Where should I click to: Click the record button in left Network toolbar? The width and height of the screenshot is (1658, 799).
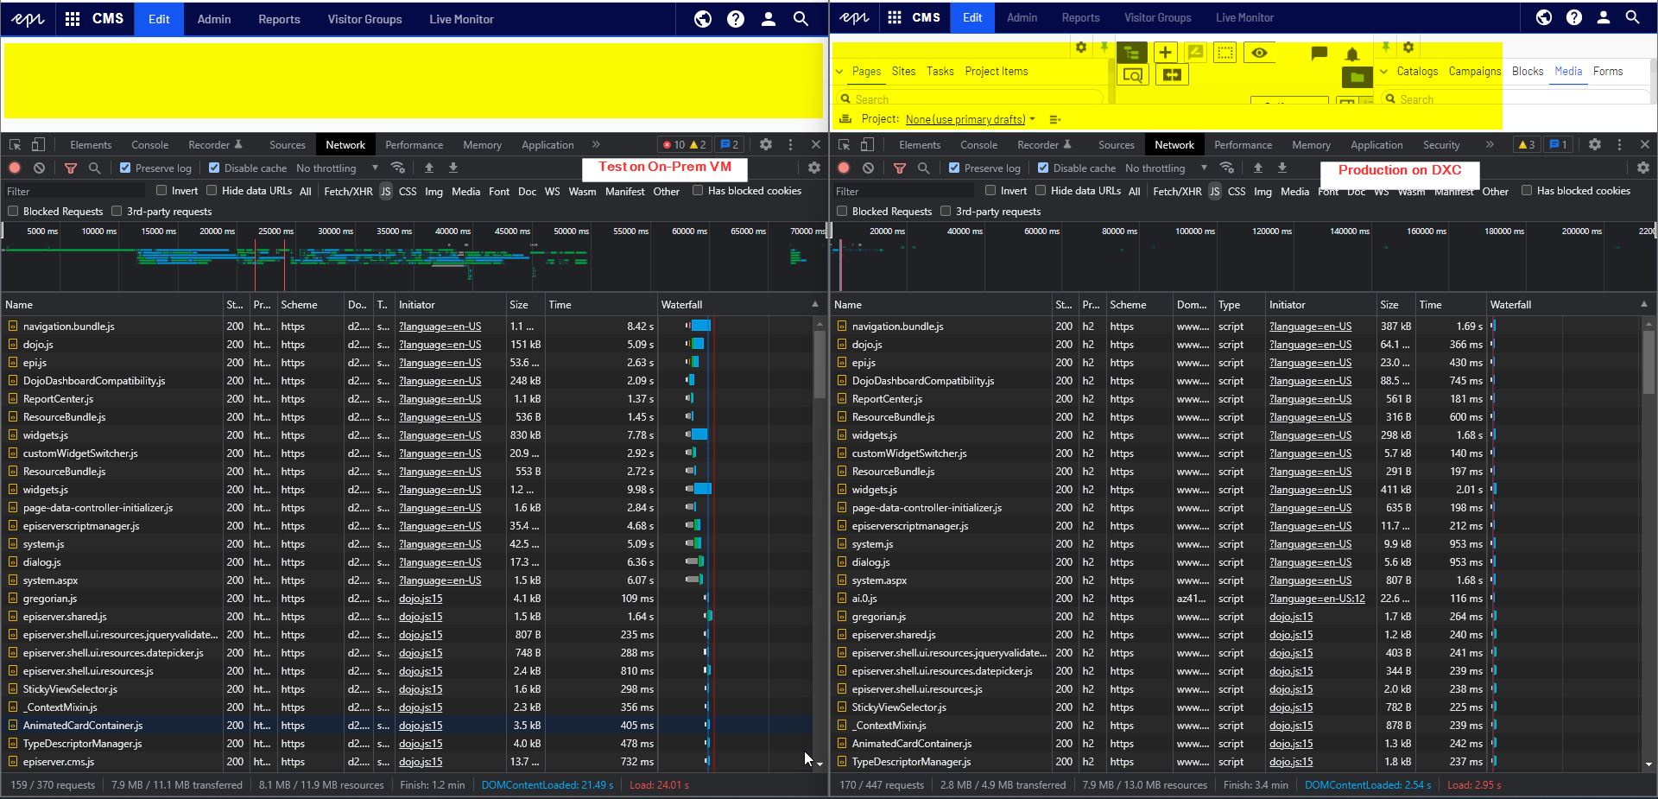tap(15, 168)
